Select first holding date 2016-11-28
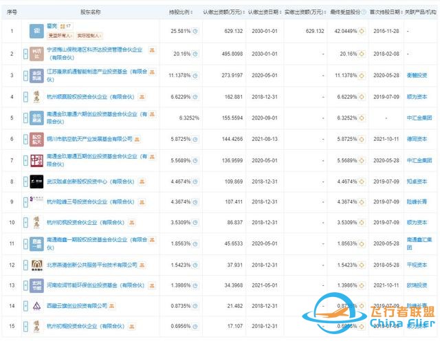The image size is (440, 341). pos(386,31)
